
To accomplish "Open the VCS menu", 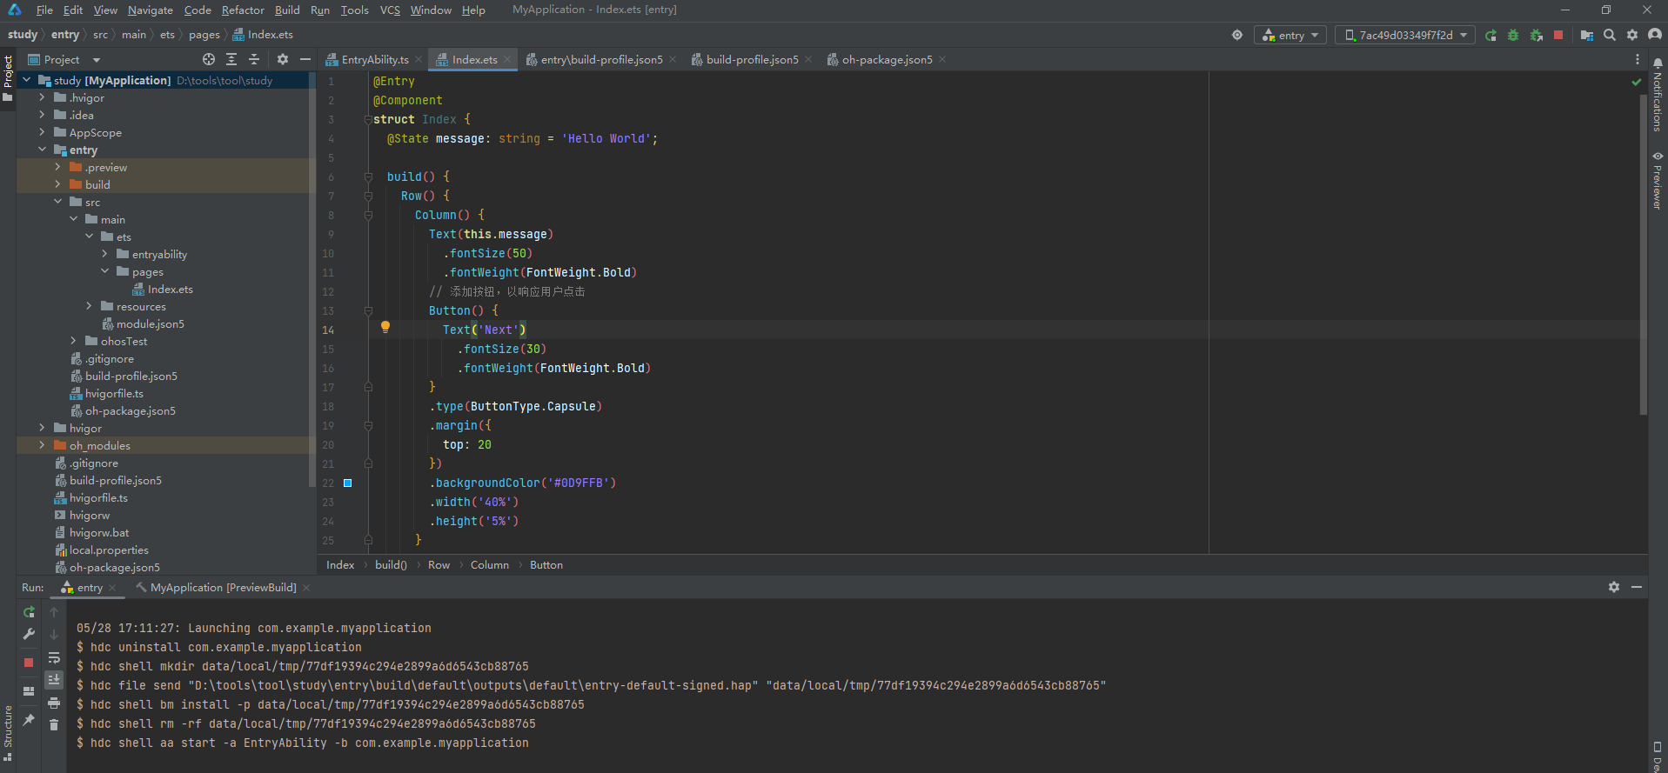I will tap(390, 10).
